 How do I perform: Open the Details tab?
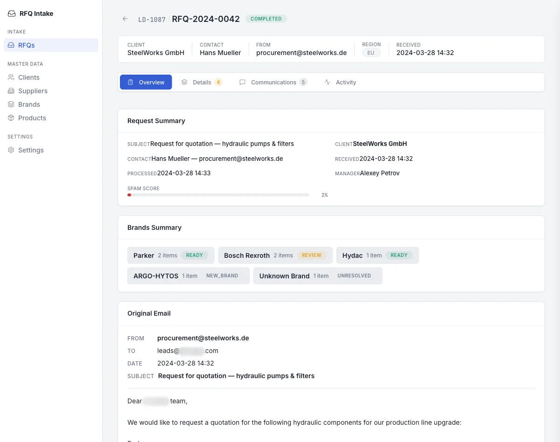click(202, 82)
